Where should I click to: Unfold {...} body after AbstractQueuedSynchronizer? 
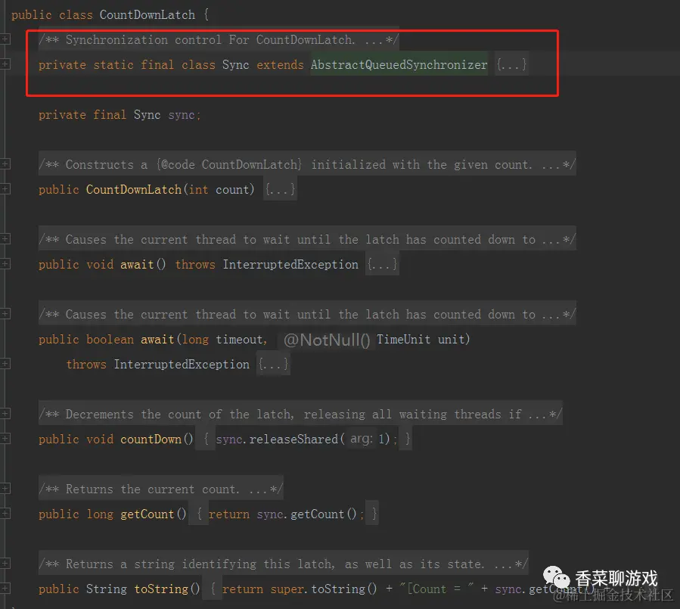(512, 64)
